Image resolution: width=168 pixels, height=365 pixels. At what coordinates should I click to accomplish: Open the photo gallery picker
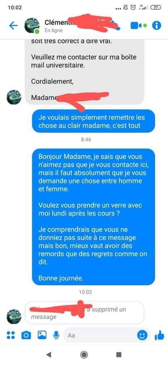click(x=42, y=335)
